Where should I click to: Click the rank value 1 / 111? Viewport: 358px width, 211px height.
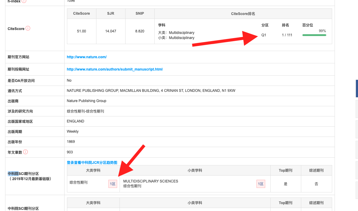coord(287,35)
